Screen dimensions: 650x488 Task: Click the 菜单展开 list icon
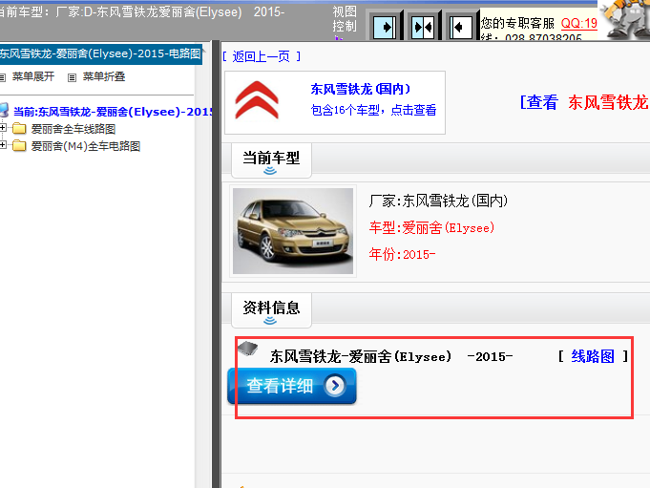point(3,77)
